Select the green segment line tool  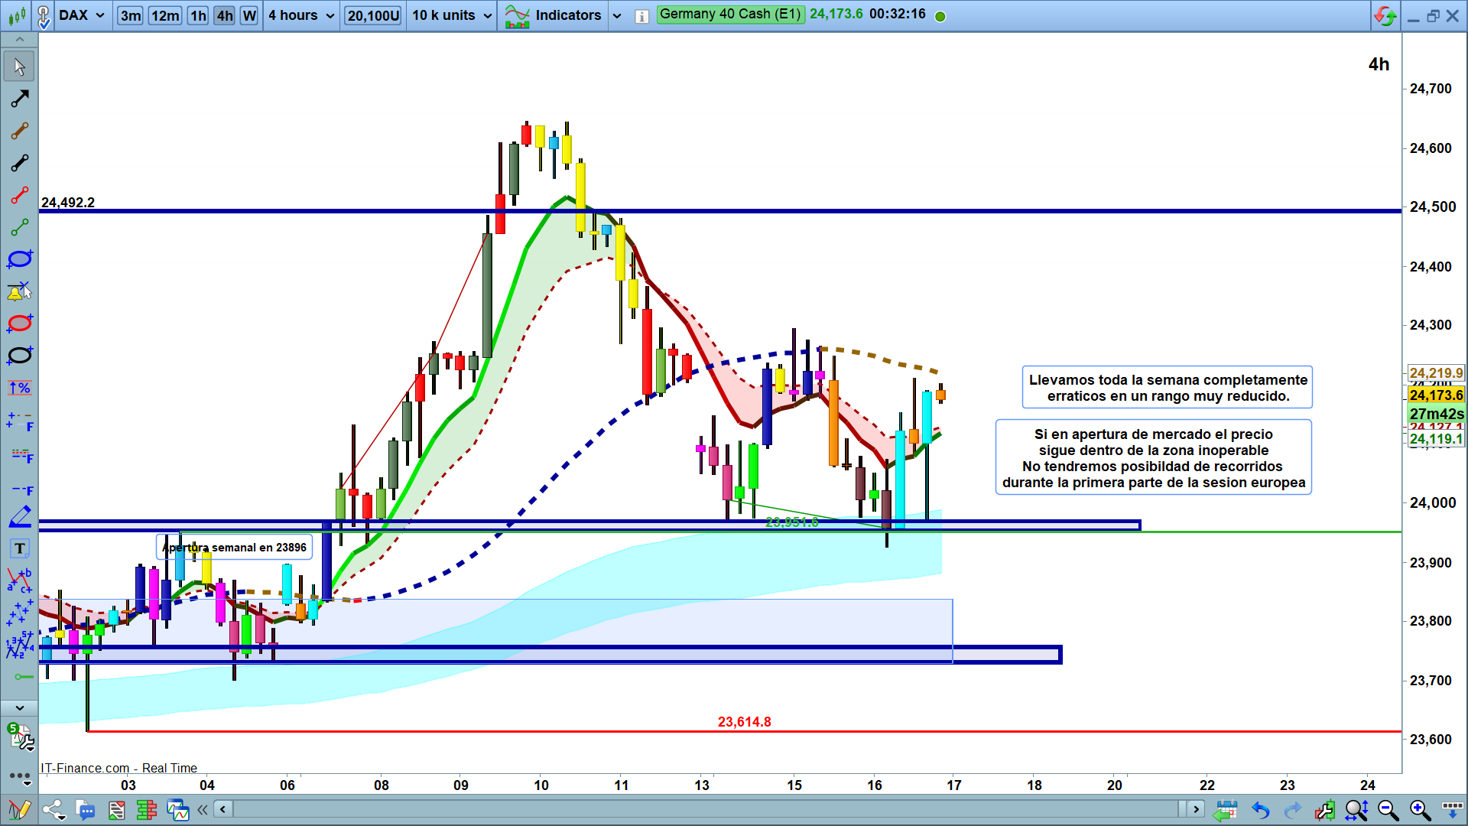(19, 227)
